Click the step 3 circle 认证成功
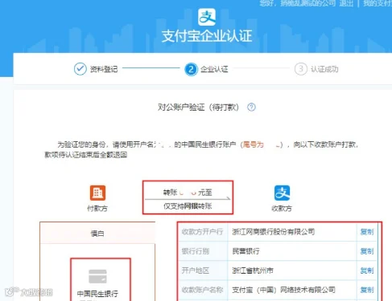The height and width of the screenshot is (301, 392). point(301,69)
